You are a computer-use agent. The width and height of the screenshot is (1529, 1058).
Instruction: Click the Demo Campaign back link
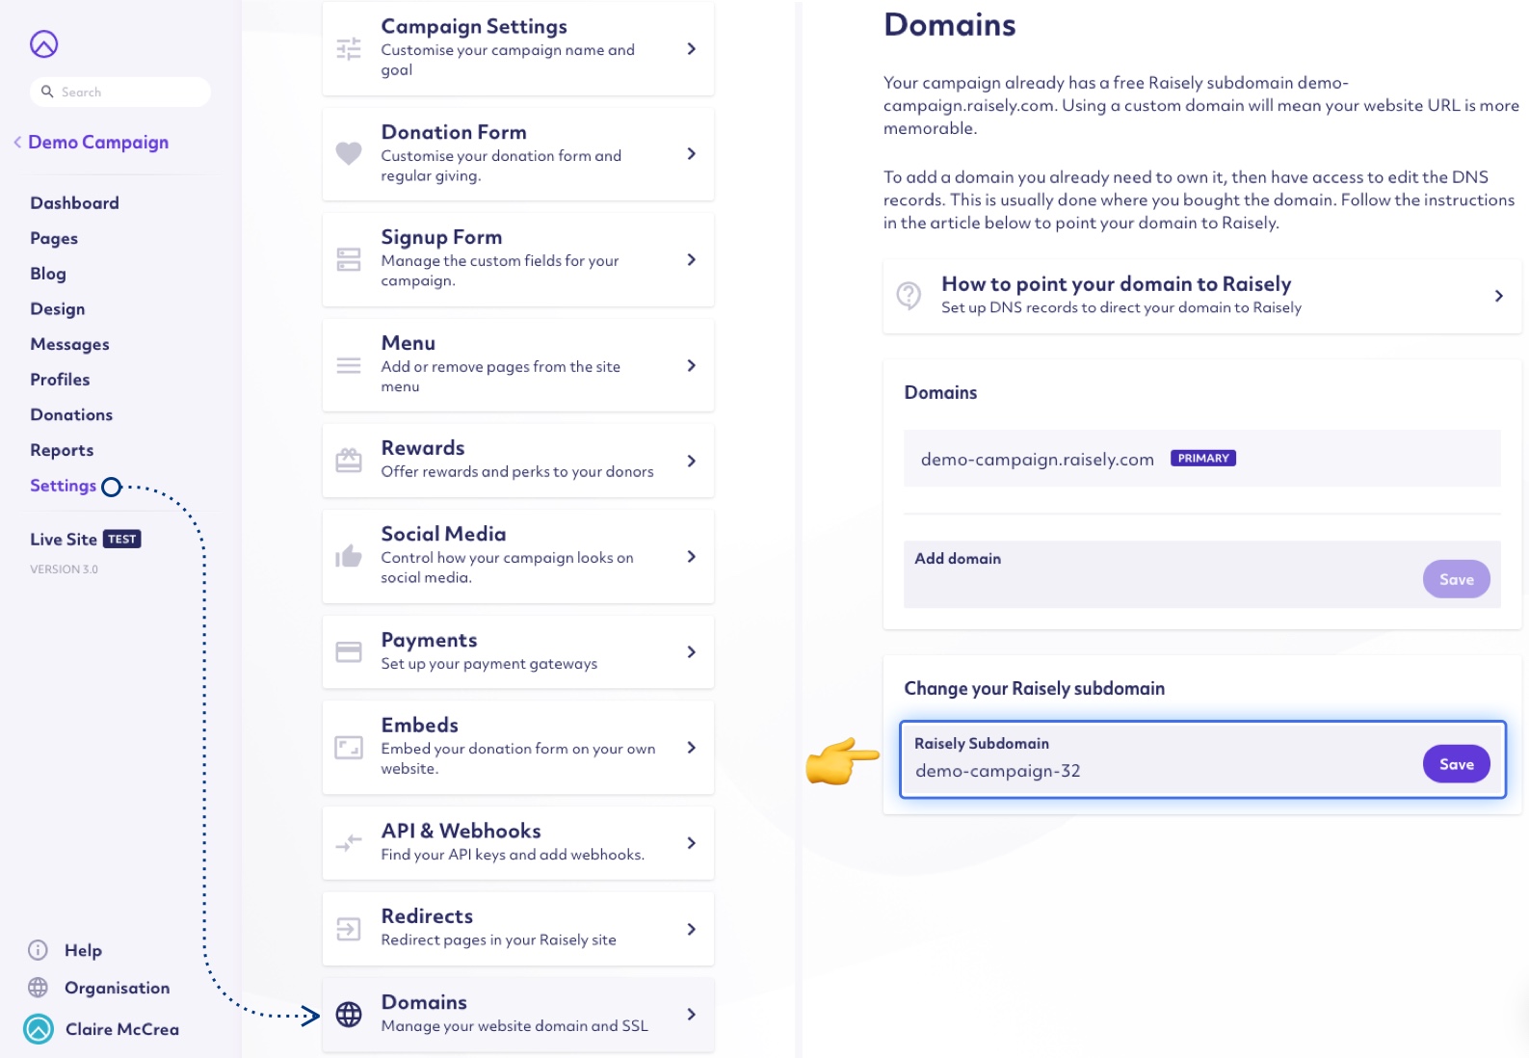[x=98, y=143]
